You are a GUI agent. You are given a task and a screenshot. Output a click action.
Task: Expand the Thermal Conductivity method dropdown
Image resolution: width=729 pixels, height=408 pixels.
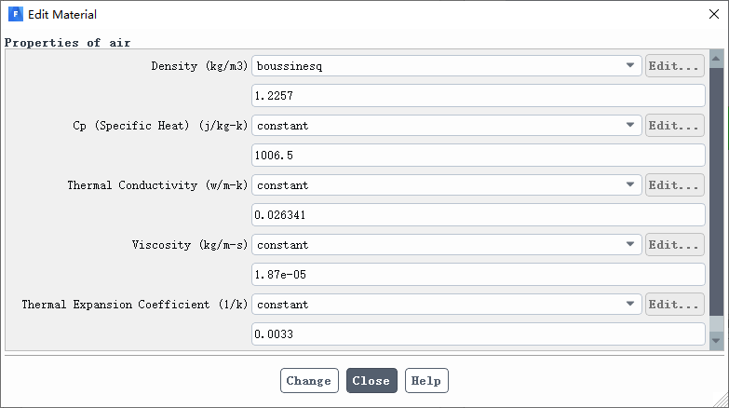446,185
